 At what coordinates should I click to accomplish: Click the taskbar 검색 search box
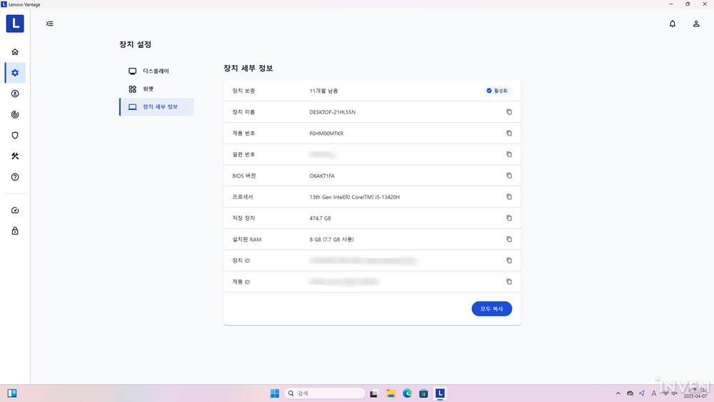coord(325,393)
